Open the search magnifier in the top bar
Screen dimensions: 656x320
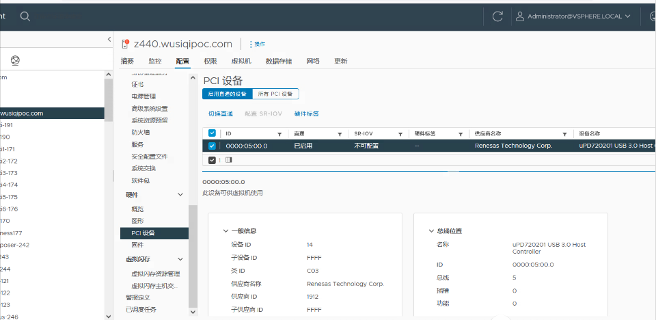tap(25, 16)
